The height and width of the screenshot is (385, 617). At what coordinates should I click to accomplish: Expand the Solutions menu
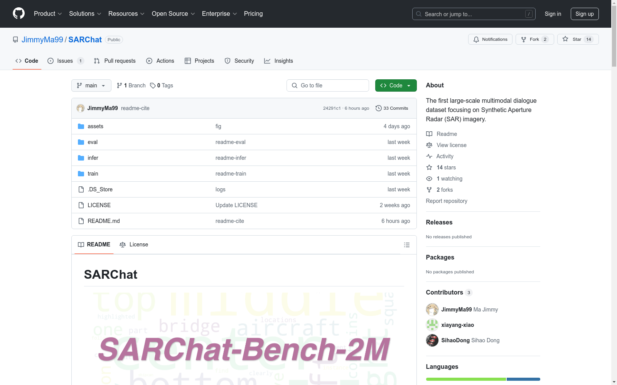tap(85, 14)
